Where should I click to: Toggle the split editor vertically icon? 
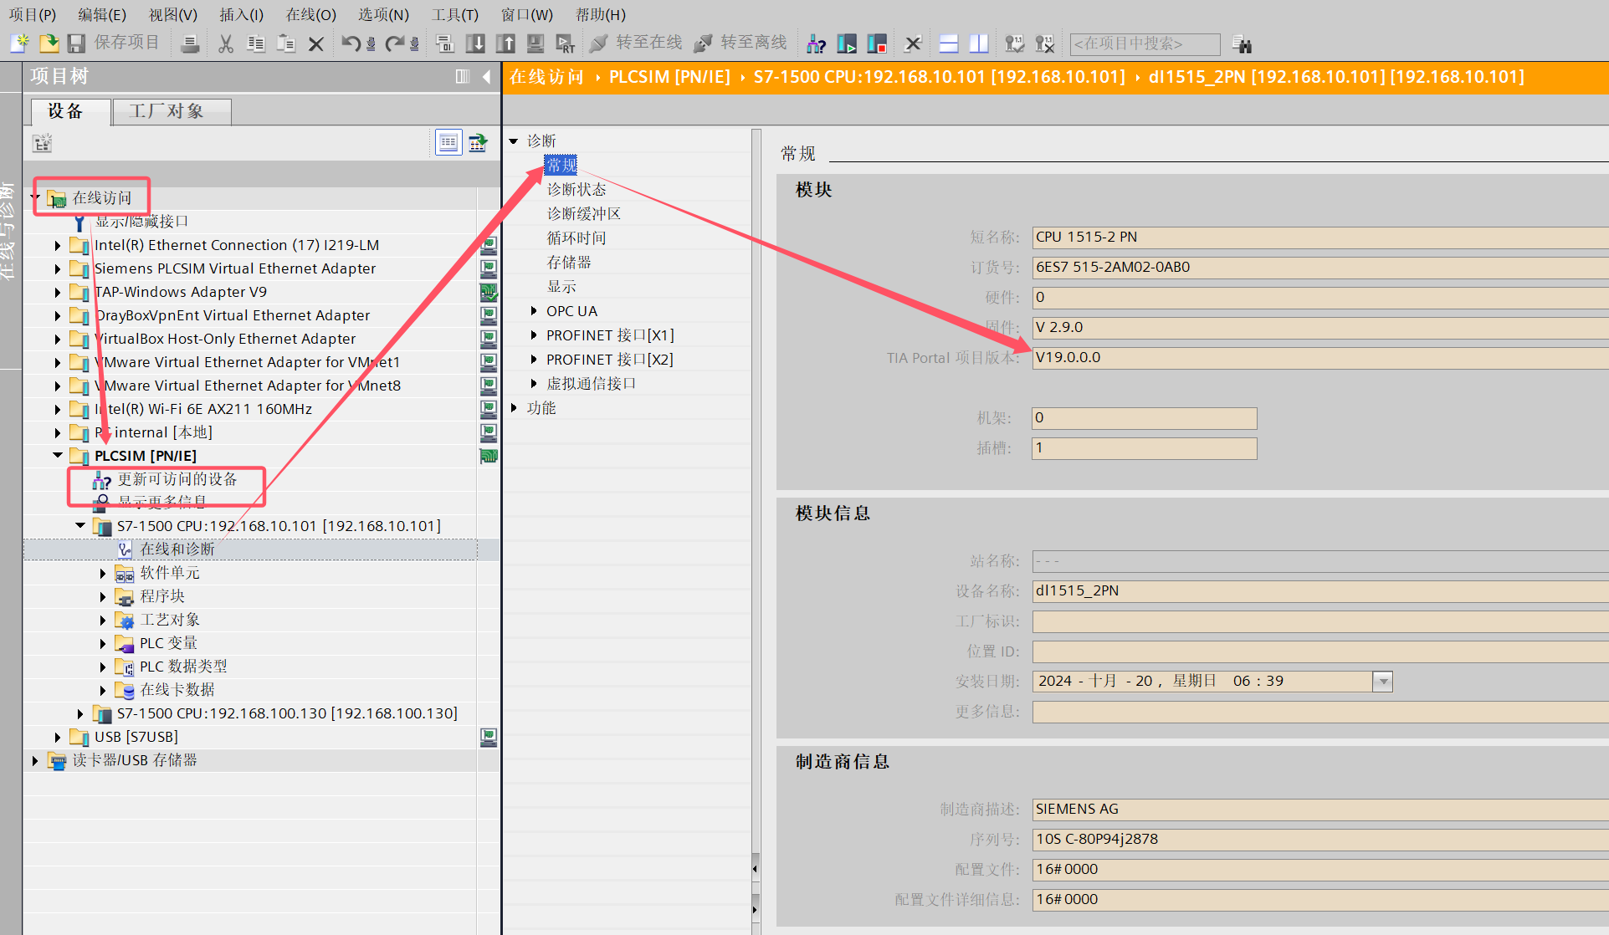point(978,43)
